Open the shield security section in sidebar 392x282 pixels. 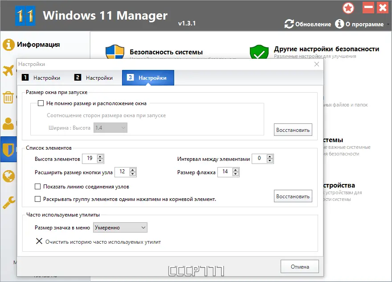pyautogui.click(x=8, y=149)
